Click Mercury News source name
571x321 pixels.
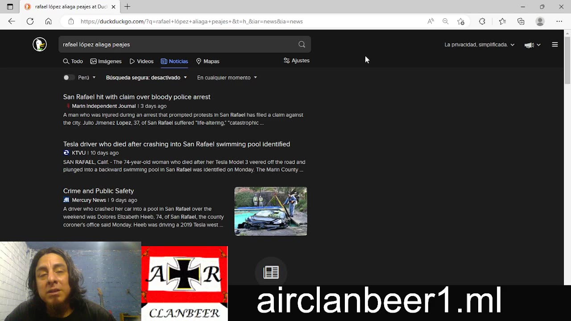tap(89, 200)
